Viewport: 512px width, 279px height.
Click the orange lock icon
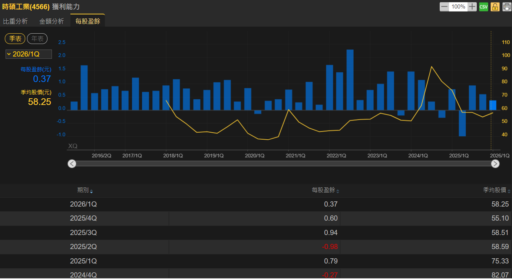click(x=495, y=7)
